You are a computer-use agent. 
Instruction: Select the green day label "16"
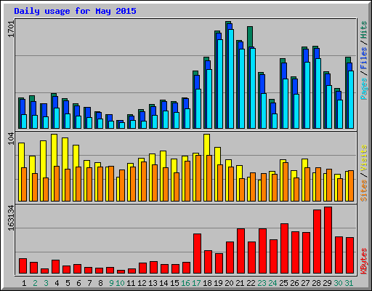[185, 283]
